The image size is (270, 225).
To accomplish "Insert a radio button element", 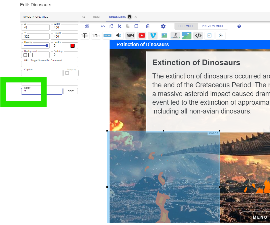I will [x=221, y=36].
